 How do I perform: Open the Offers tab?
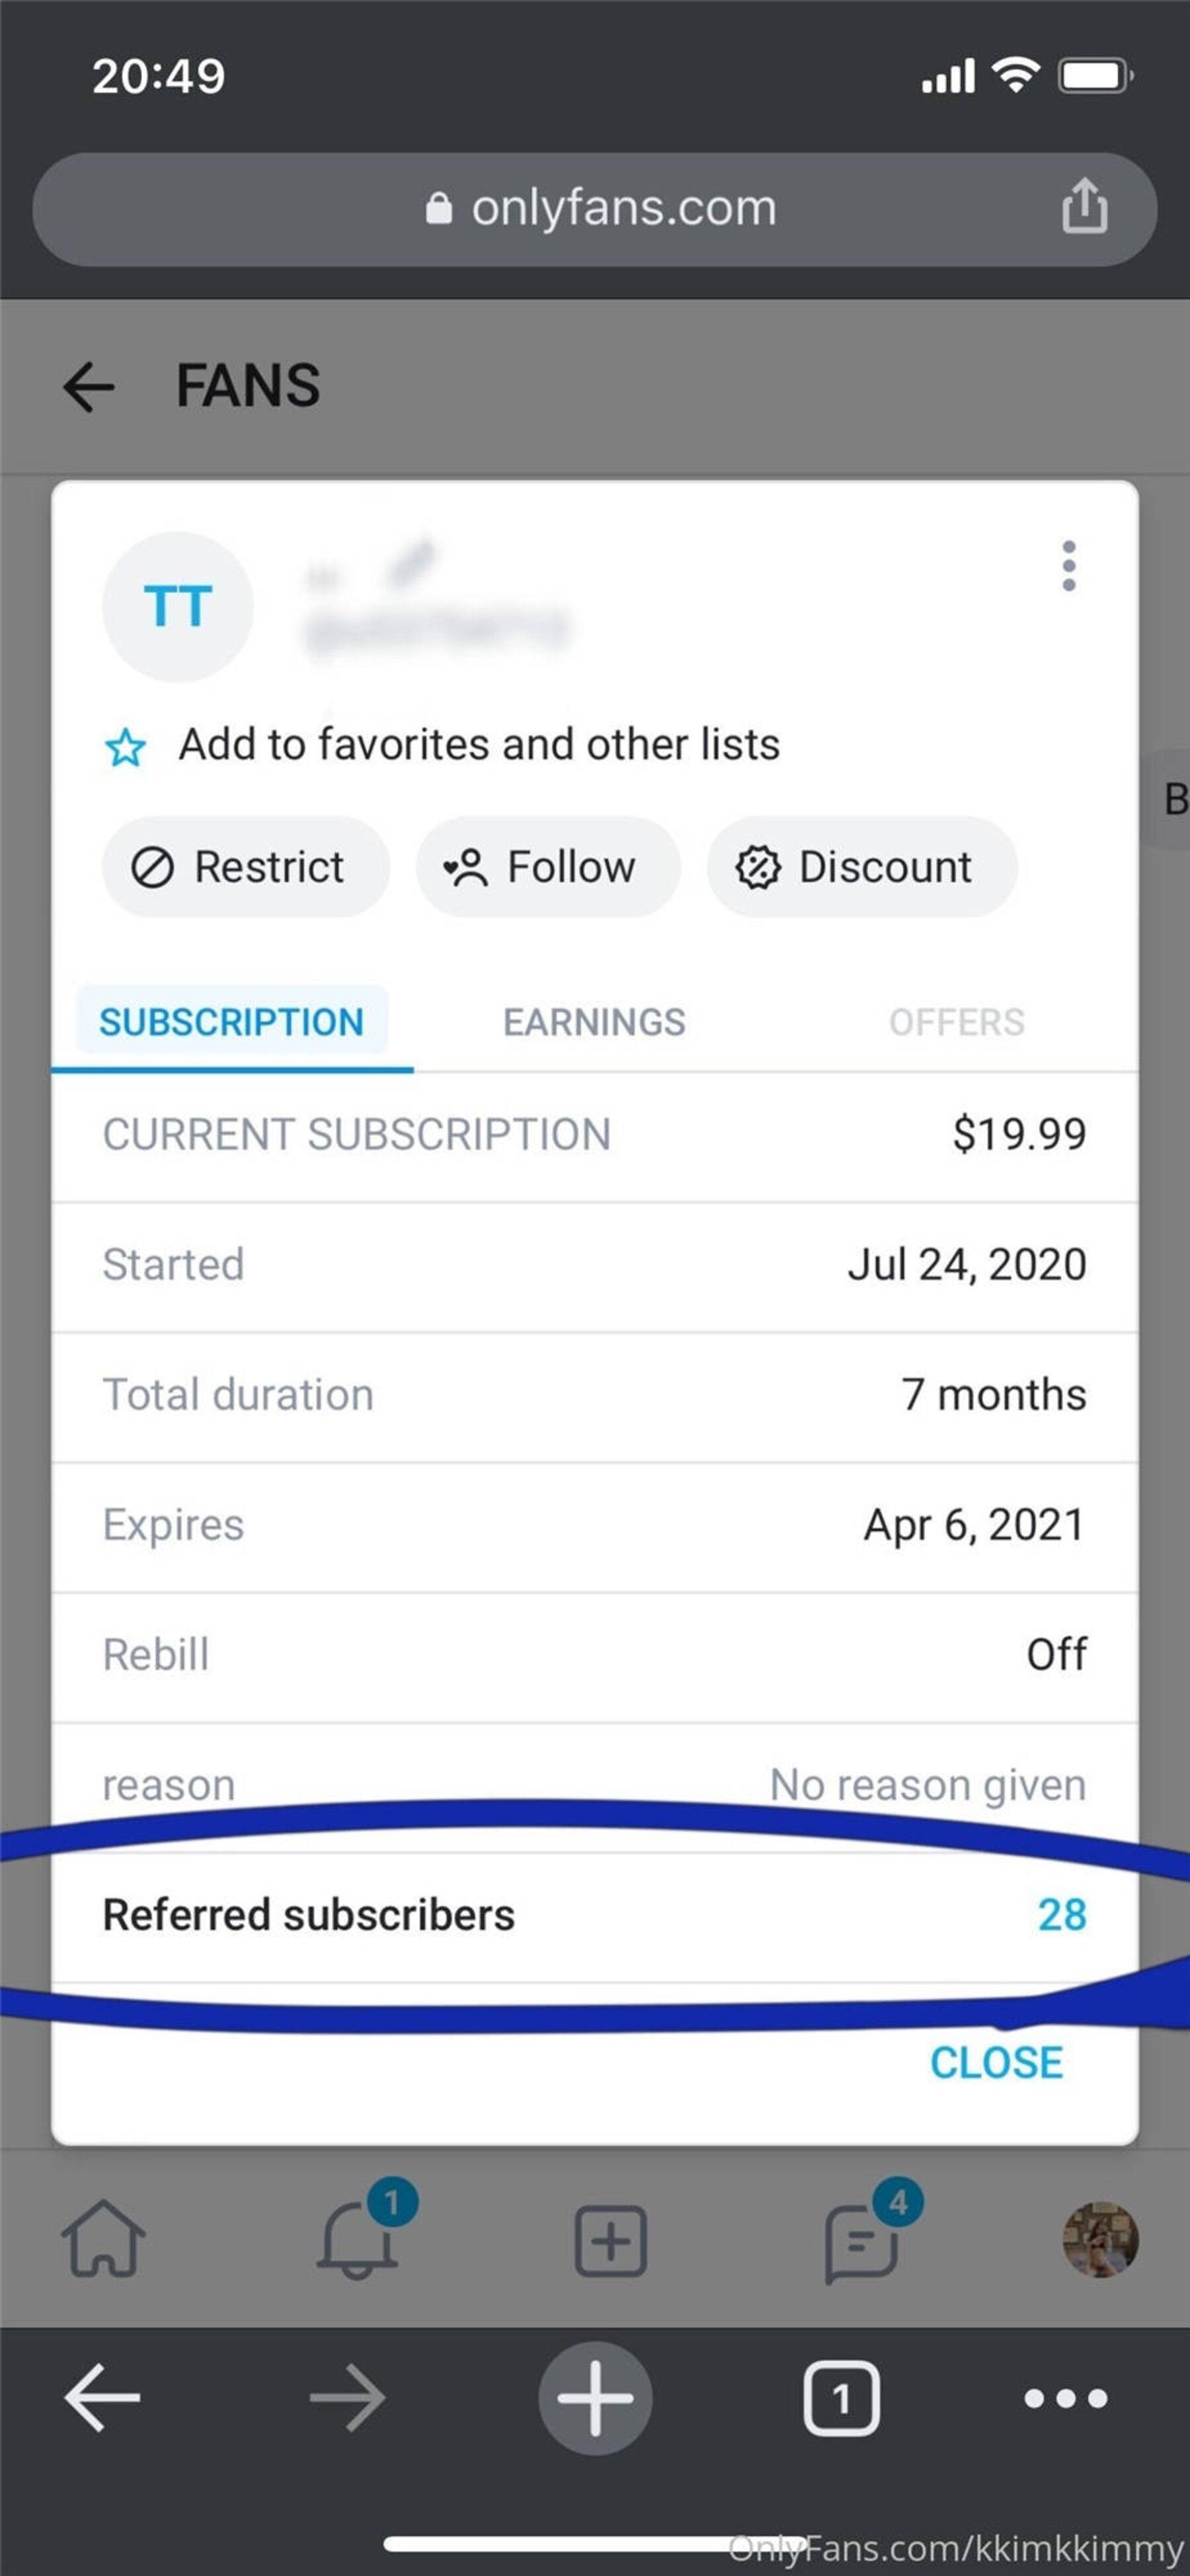point(956,1022)
